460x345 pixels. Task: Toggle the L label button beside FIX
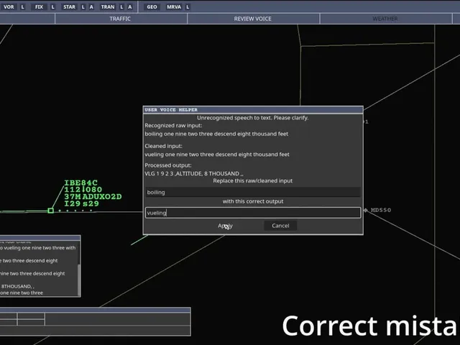click(52, 6)
